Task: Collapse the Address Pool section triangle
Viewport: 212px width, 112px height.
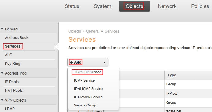Action: (2, 73)
